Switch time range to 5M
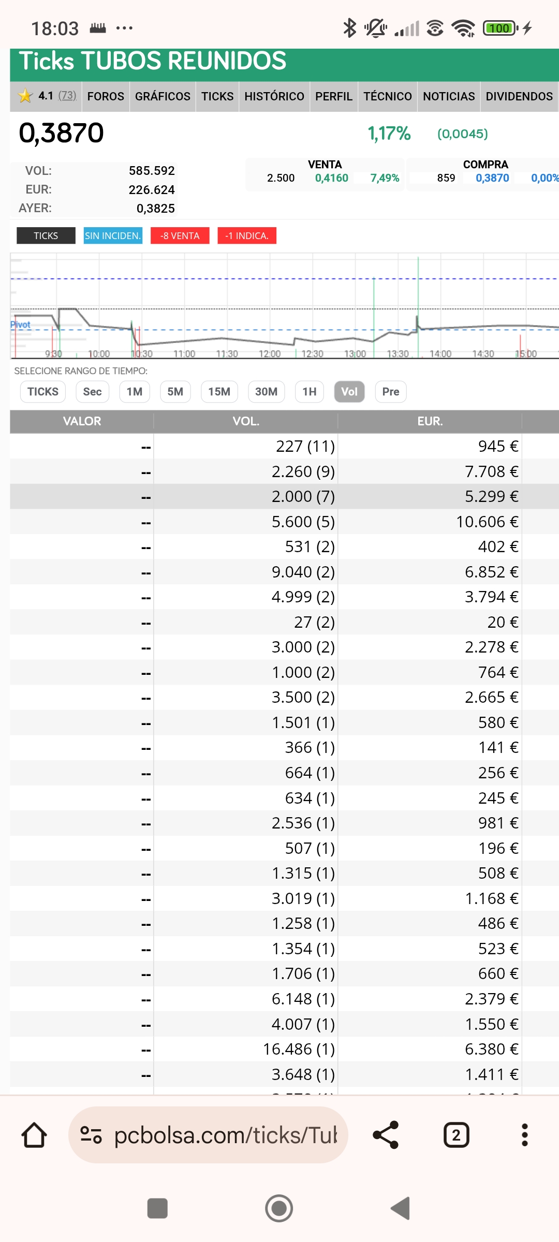Image resolution: width=559 pixels, height=1242 pixels. click(x=175, y=392)
